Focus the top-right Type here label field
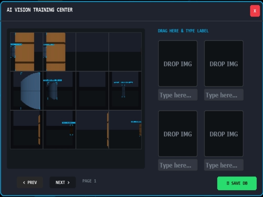263x197 pixels. (x=224, y=95)
